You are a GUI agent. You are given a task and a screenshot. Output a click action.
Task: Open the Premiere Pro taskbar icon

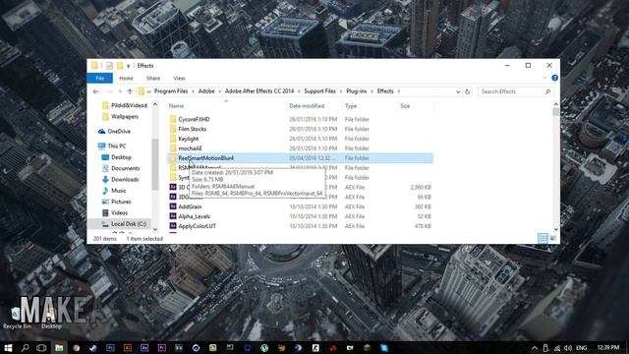pyautogui.click(x=161, y=348)
